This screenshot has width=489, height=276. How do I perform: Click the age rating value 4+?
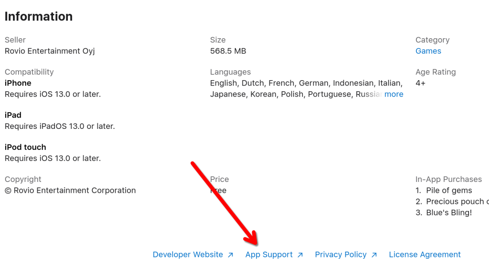[x=420, y=83]
